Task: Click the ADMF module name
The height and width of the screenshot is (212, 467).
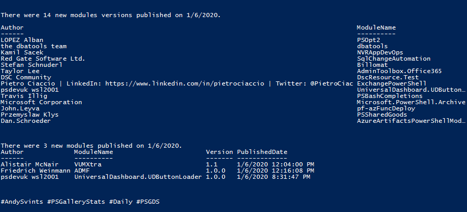Action: [82, 171]
